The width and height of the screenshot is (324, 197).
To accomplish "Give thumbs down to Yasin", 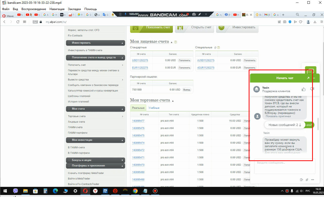I will click(x=312, y=89).
